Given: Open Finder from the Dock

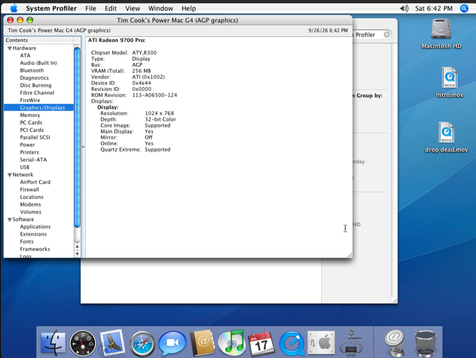Looking at the screenshot, I should point(53,343).
